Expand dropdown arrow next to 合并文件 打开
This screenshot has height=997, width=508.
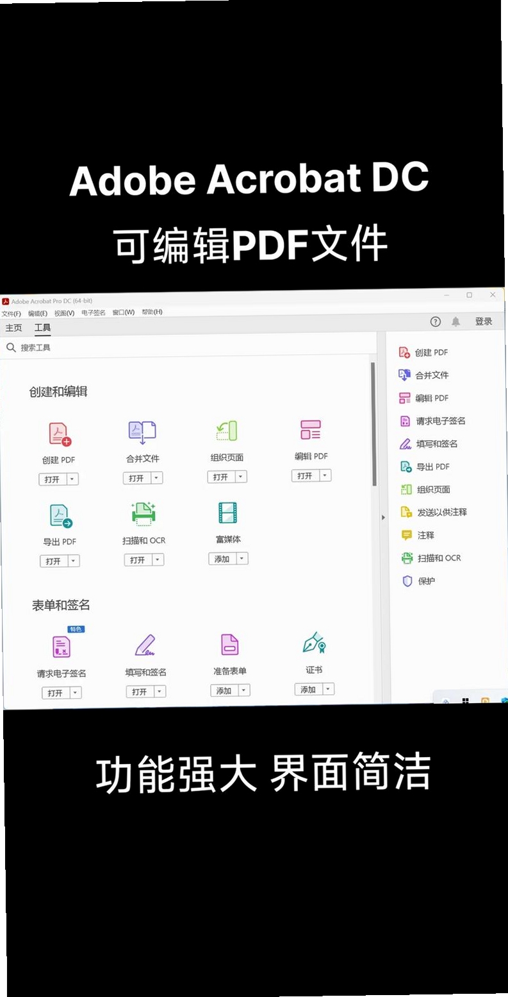(x=157, y=478)
